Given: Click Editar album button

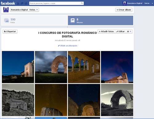Looking at the screenshot, I should [120, 31].
